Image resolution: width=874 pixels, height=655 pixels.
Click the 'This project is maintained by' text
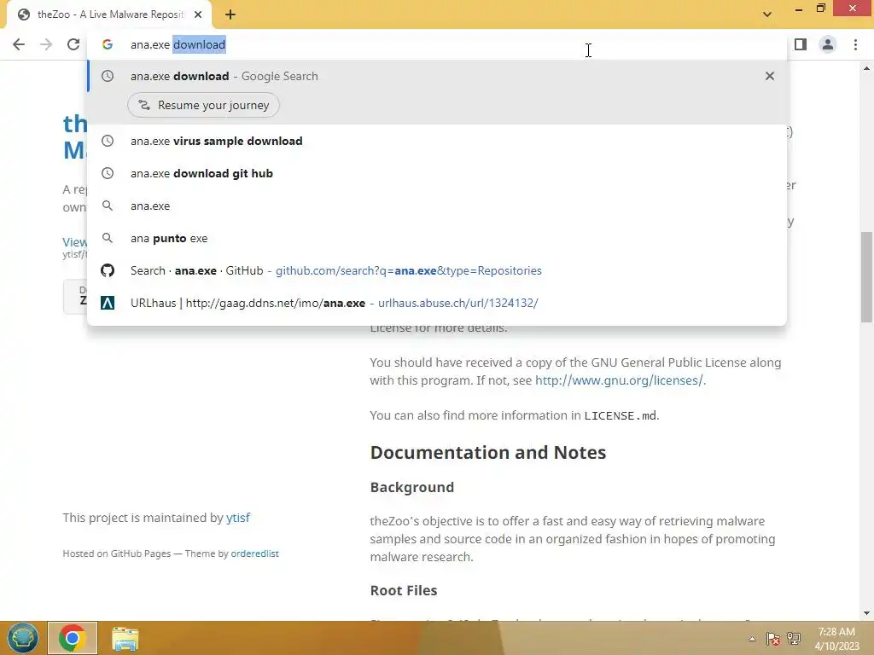[143, 518]
